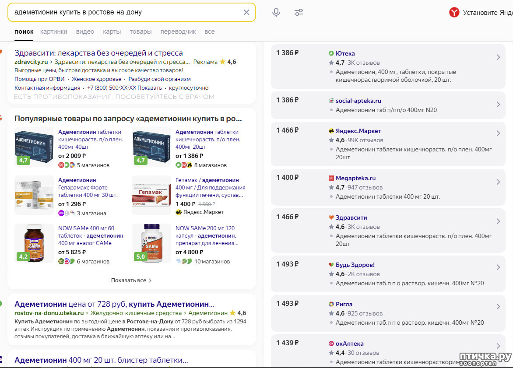Expand the Megapteka.ru offer chevron
This screenshot has width=513, height=368.
click(498, 182)
